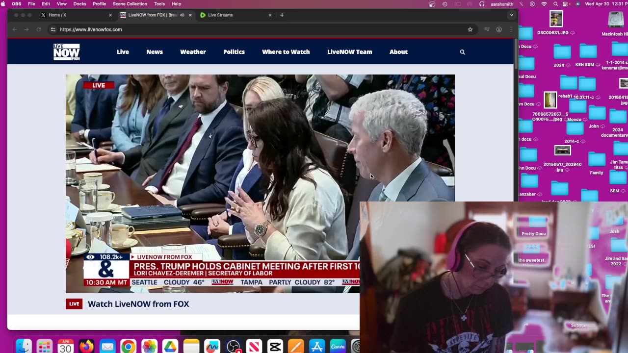Open the Edit menu
The width and height of the screenshot is (628, 353).
coord(46,4)
